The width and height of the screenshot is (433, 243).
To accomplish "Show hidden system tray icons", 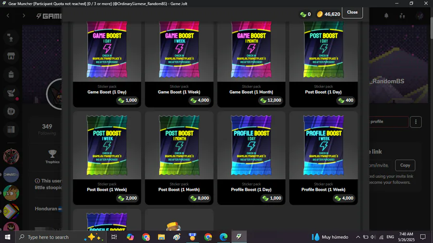I will coord(358,237).
